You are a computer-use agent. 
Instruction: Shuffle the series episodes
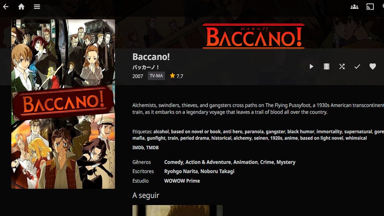[x=342, y=67]
